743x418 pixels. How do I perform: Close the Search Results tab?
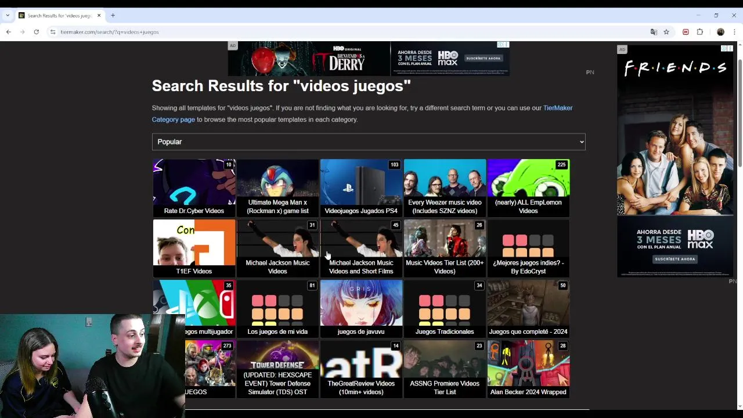click(x=99, y=16)
